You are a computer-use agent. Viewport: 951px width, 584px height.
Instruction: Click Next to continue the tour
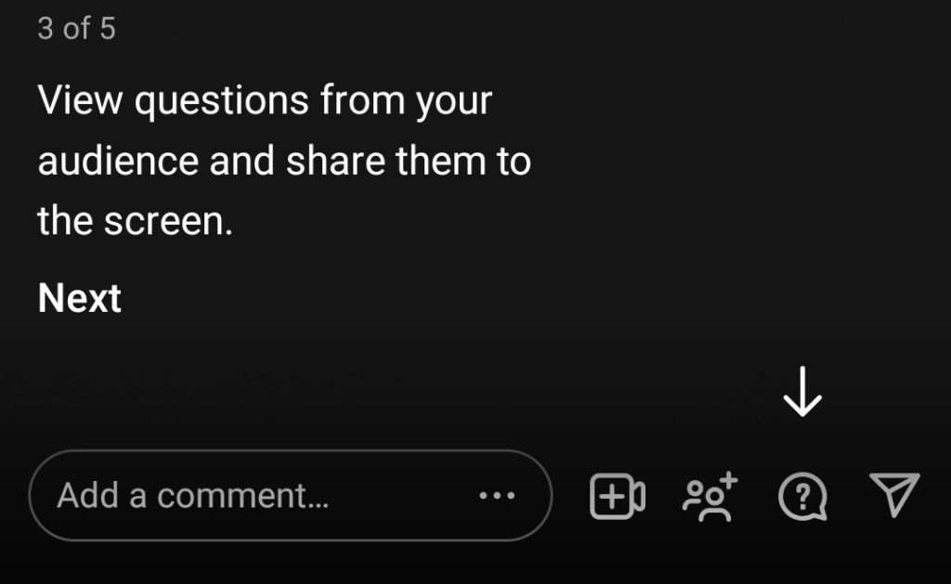(x=80, y=298)
